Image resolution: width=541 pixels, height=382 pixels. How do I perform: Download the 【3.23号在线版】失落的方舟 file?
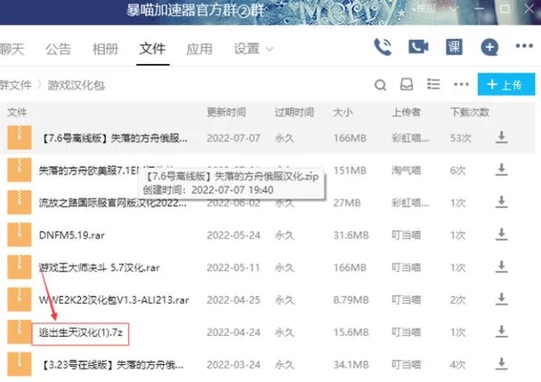[x=501, y=363]
